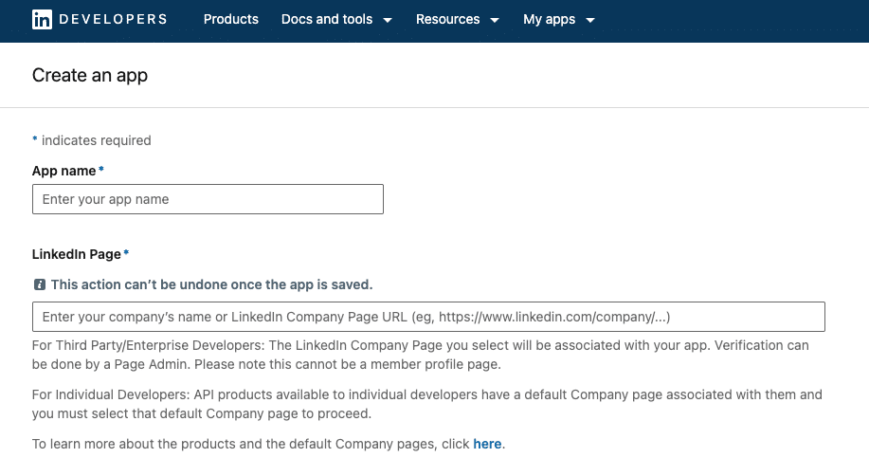Open the Docs and tools menu

pyautogui.click(x=336, y=19)
